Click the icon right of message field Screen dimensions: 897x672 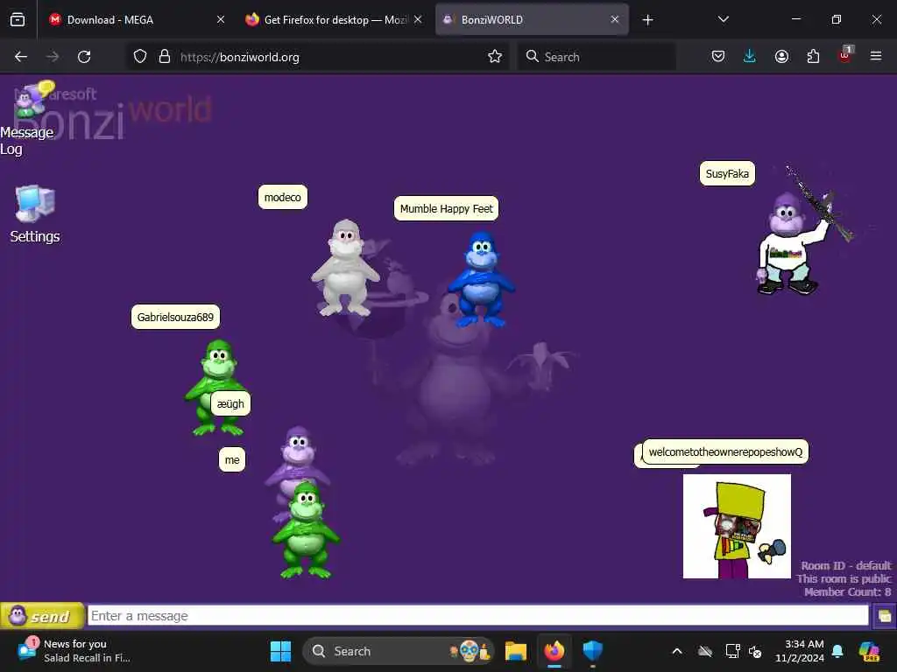(x=884, y=616)
